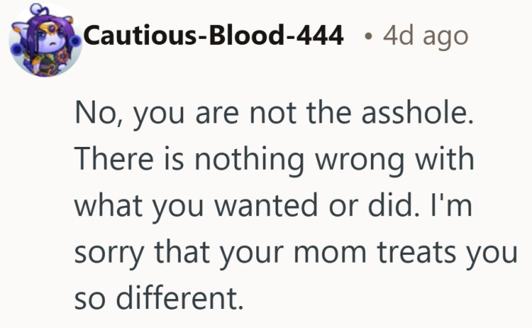Click the bullet separator before the timestamp
This screenshot has height=328, width=532.
tap(368, 37)
